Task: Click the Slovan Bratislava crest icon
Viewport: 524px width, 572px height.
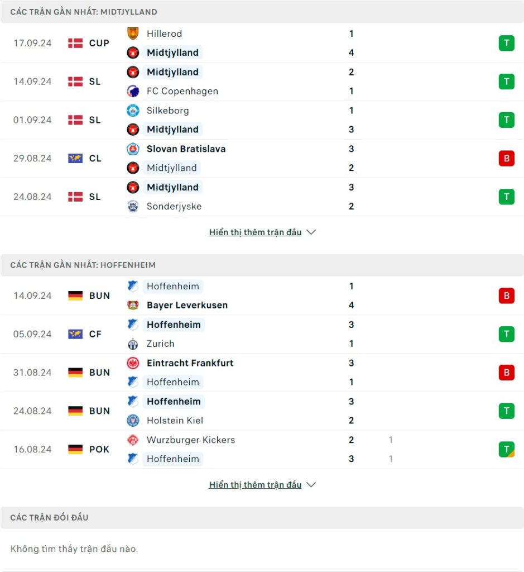Action: click(133, 149)
